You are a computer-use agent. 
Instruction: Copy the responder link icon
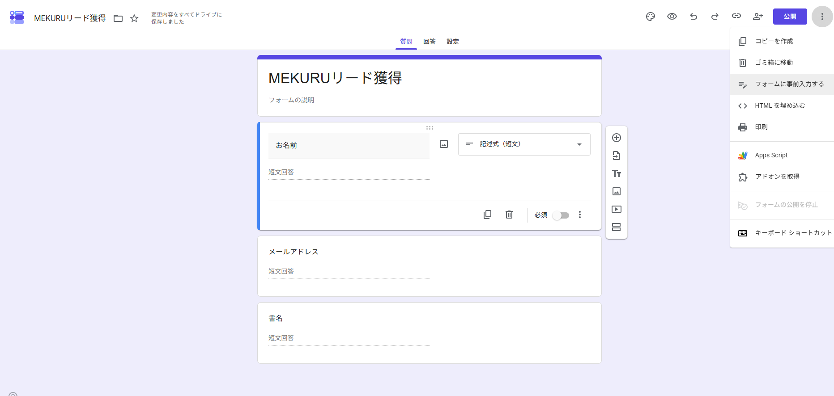pos(736,17)
